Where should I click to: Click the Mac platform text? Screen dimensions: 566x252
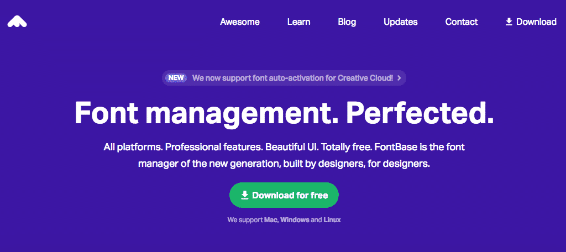(271, 219)
